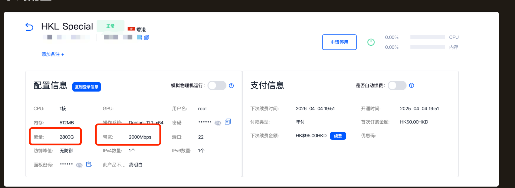Click the green power icon

(371, 42)
